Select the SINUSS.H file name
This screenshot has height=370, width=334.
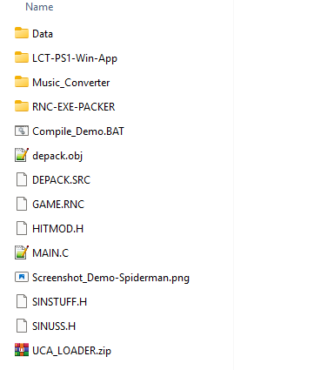[54, 326]
